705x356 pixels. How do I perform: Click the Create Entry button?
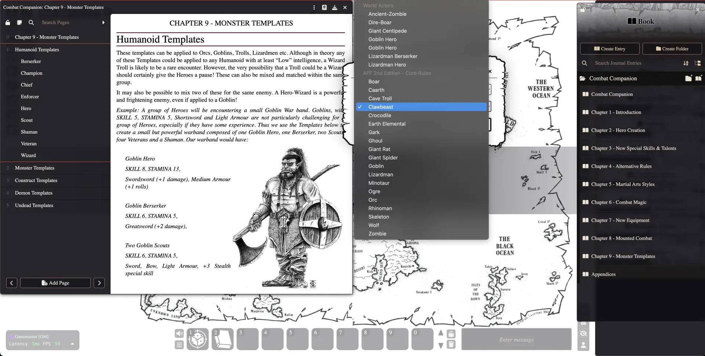point(610,49)
